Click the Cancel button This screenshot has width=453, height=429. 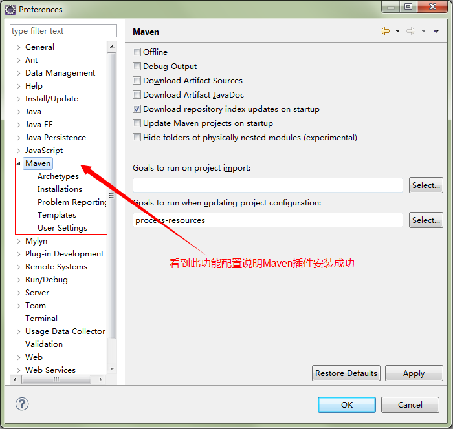pos(410,404)
